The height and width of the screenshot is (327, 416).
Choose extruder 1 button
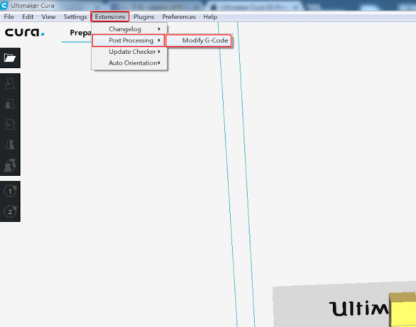click(10, 191)
